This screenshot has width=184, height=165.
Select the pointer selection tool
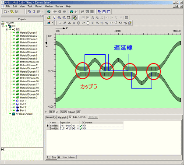pyautogui.click(x=55, y=18)
